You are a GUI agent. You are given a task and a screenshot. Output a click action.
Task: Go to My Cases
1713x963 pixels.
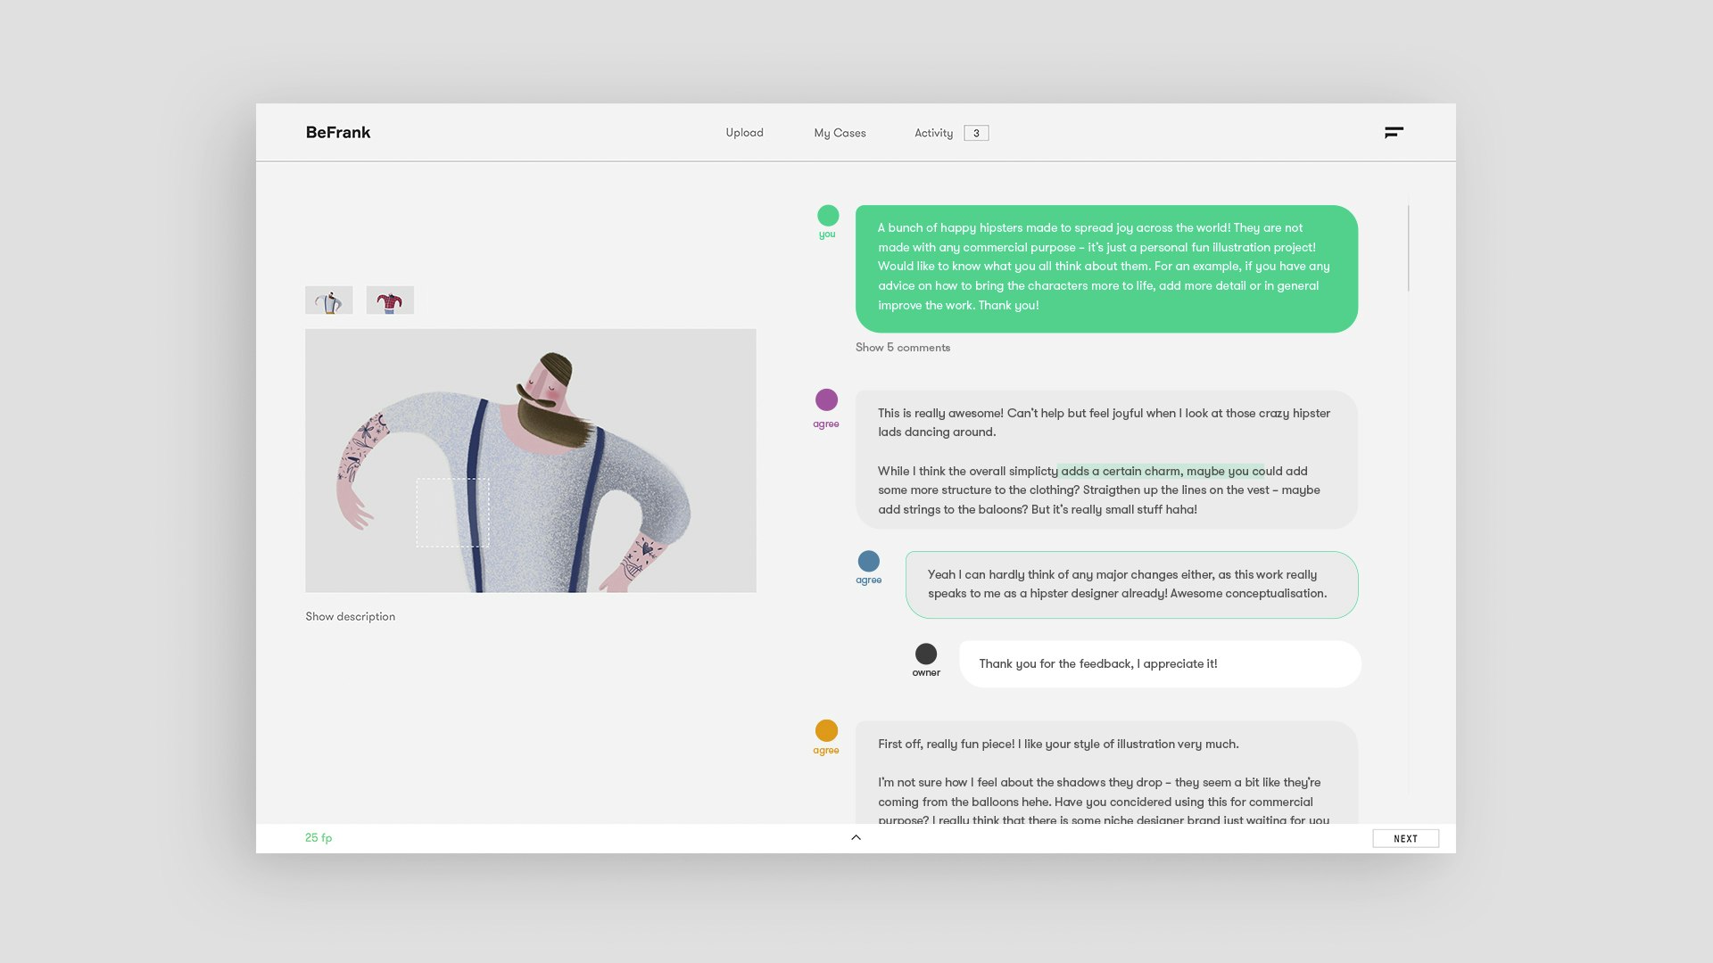(840, 133)
